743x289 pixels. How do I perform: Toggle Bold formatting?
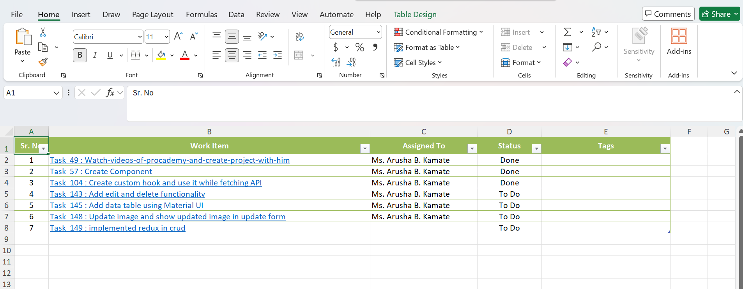[x=80, y=55]
